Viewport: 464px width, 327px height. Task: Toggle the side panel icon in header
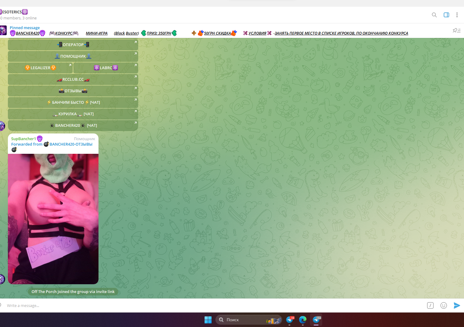coord(446,15)
